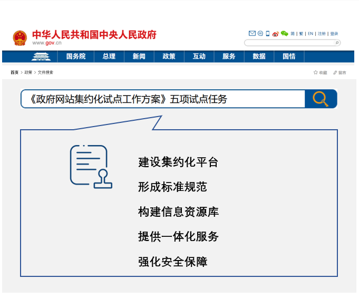
Task: Click the national emblem logo
Action: pyautogui.click(x=20, y=37)
